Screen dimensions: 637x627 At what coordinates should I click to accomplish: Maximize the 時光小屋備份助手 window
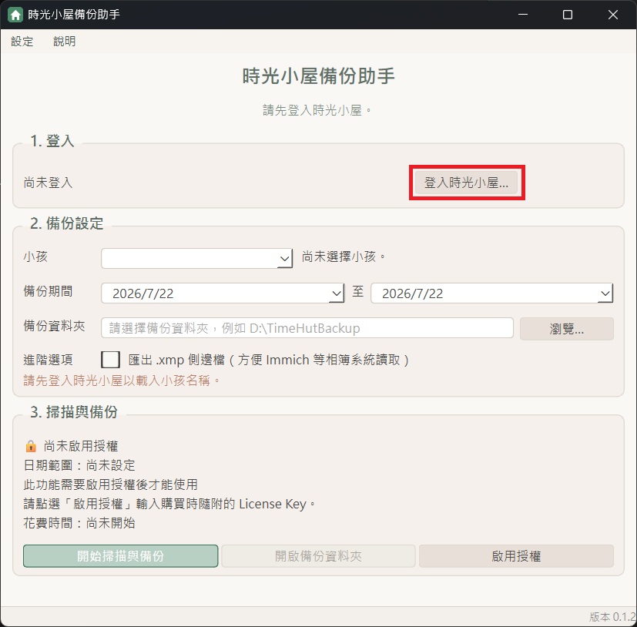pyautogui.click(x=568, y=15)
